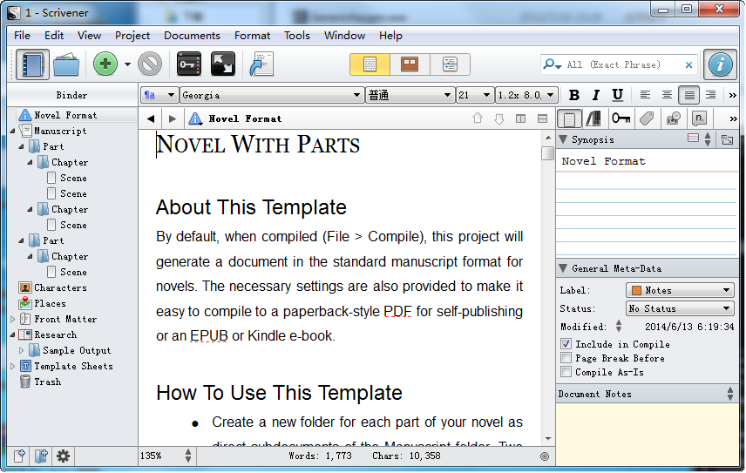Open the Georgia font dropdown
This screenshot has width=746, height=473.
(271, 95)
